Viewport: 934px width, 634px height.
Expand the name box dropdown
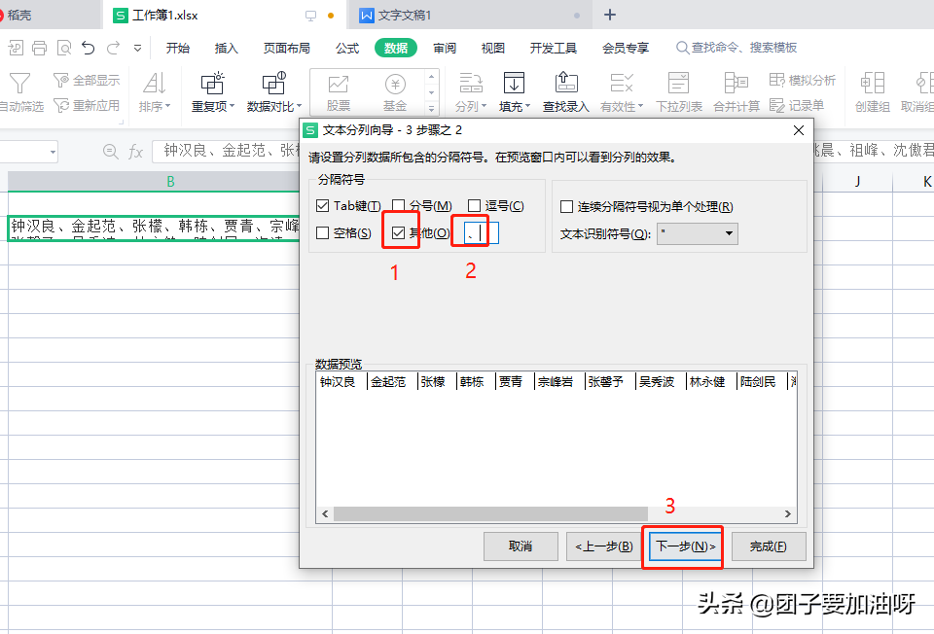pyautogui.click(x=53, y=153)
